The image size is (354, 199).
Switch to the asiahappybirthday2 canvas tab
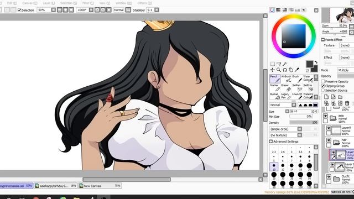(56, 186)
